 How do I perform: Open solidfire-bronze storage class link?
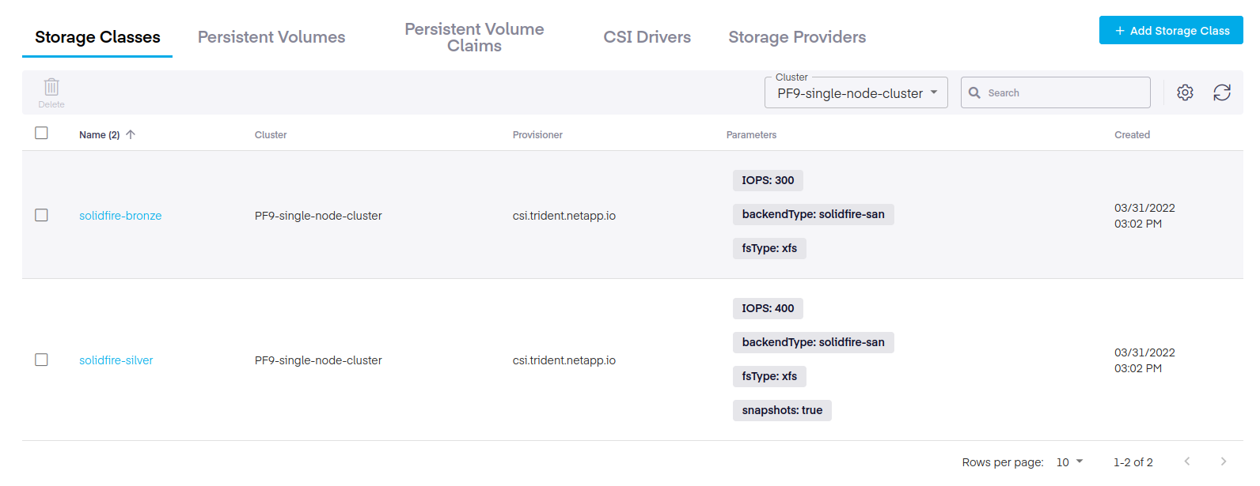(120, 216)
